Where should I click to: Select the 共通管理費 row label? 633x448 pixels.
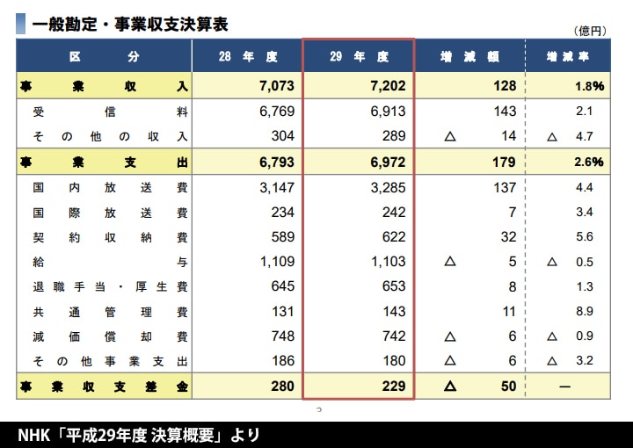tap(110, 312)
